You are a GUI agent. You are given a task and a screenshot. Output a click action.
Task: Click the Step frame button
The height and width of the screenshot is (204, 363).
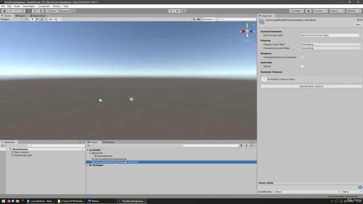(x=183, y=11)
